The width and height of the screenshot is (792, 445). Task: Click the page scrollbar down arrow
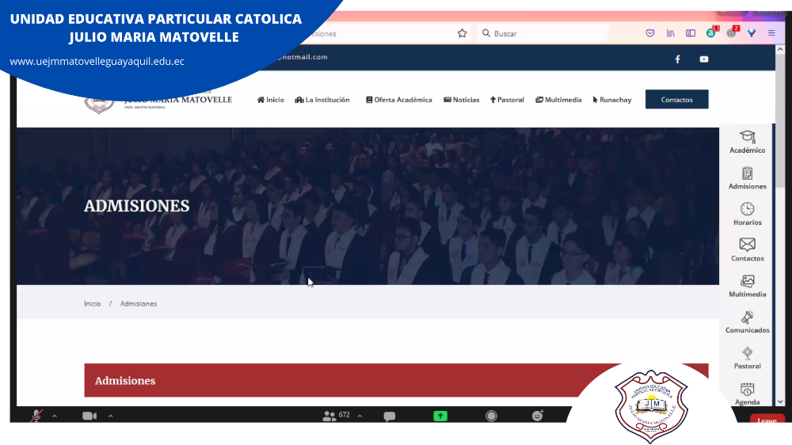(x=780, y=401)
